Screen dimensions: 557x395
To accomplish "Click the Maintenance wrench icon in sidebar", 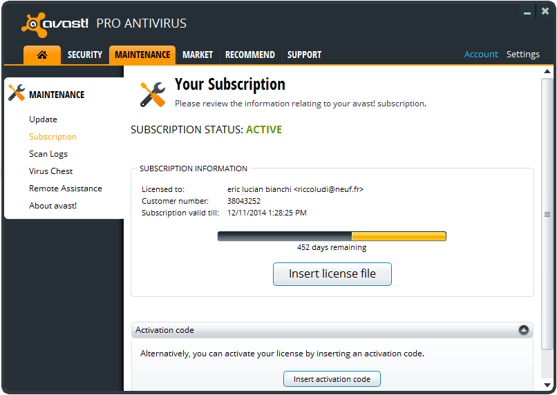I will click(17, 93).
